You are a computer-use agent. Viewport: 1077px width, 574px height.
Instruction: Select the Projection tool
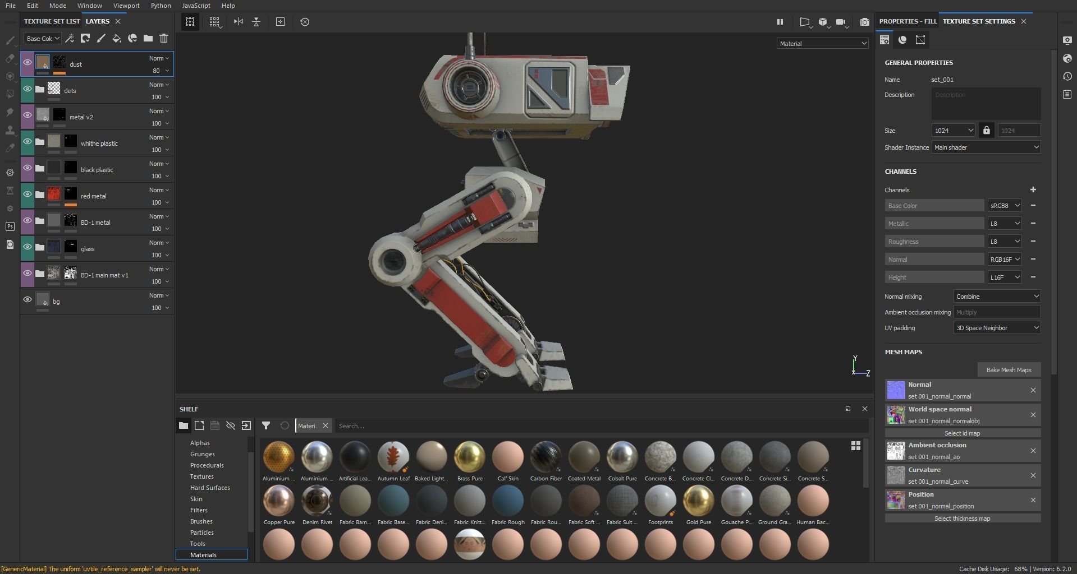tap(10, 76)
